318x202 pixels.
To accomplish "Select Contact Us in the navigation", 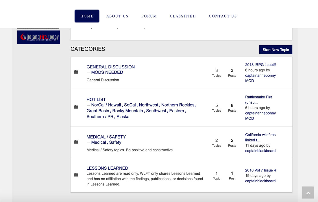I will pyautogui.click(x=223, y=16).
